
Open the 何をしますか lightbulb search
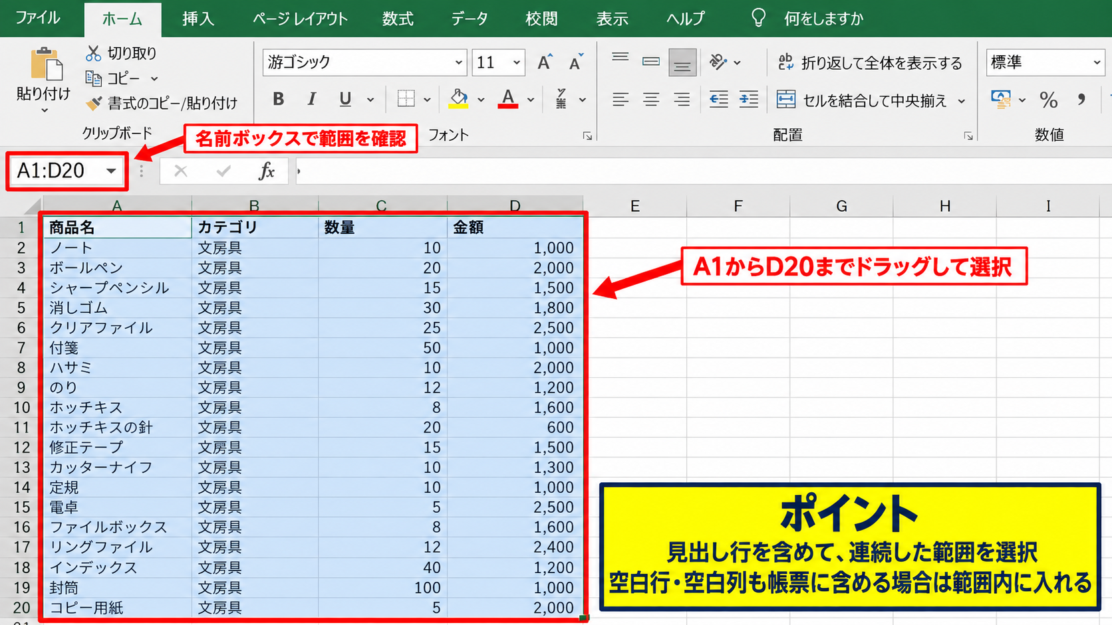pos(758,18)
